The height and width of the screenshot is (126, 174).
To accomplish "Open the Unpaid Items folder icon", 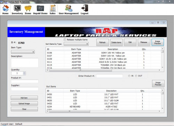I will pos(40,8).
